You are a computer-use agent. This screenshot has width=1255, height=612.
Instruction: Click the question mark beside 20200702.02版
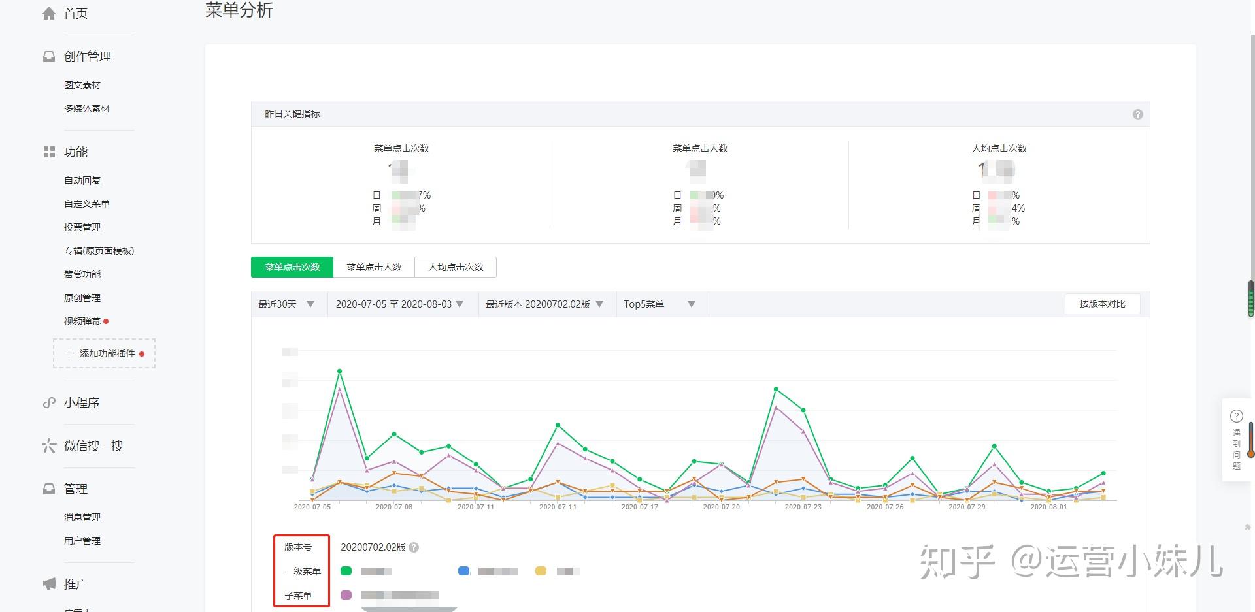point(414,547)
